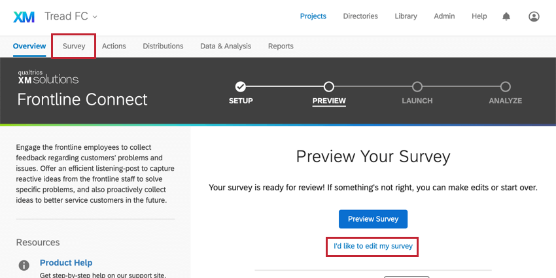Select the Preview step circle
556x278 pixels.
329,86
